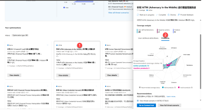Click the Collection axis label on radar chart
The image size is (202, 110).
174,82
